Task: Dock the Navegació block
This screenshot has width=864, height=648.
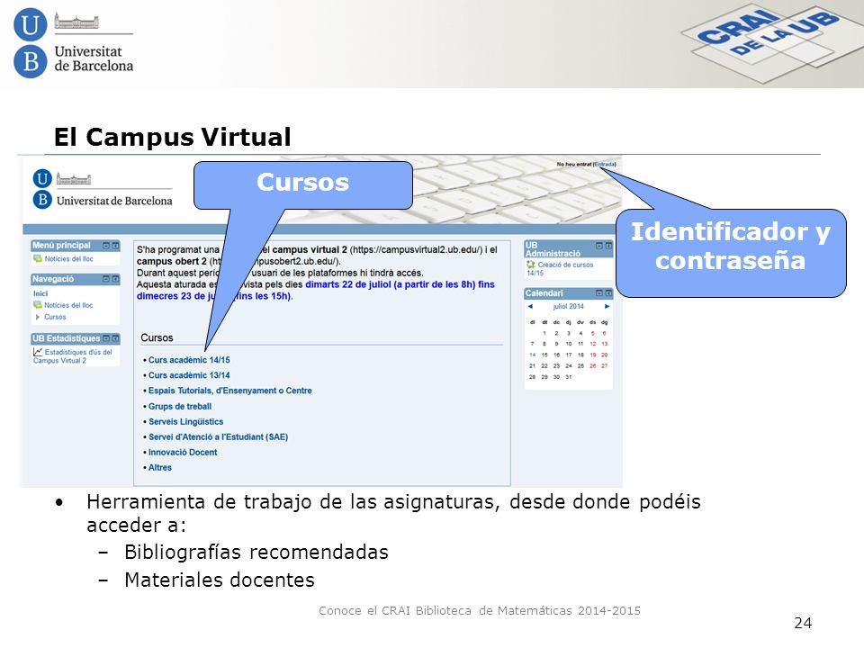Action: (115, 279)
